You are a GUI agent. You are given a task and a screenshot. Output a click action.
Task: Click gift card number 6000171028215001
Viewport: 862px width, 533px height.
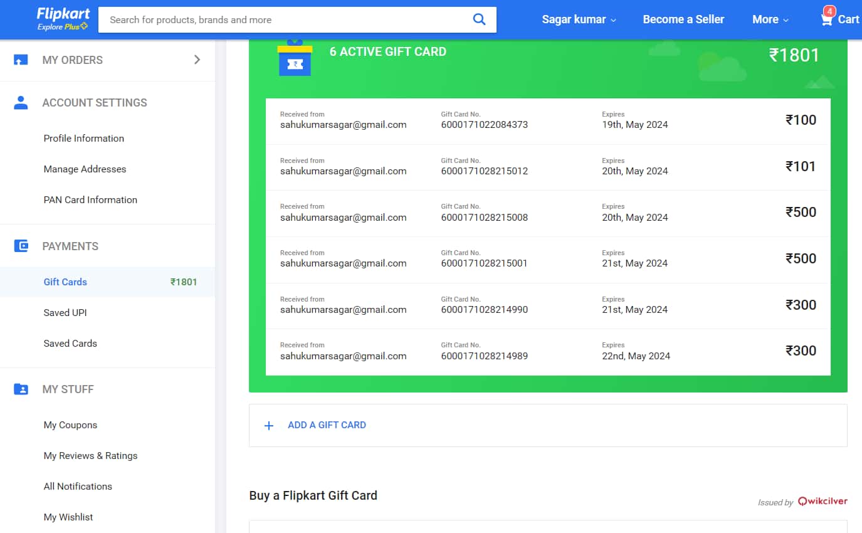click(x=484, y=263)
